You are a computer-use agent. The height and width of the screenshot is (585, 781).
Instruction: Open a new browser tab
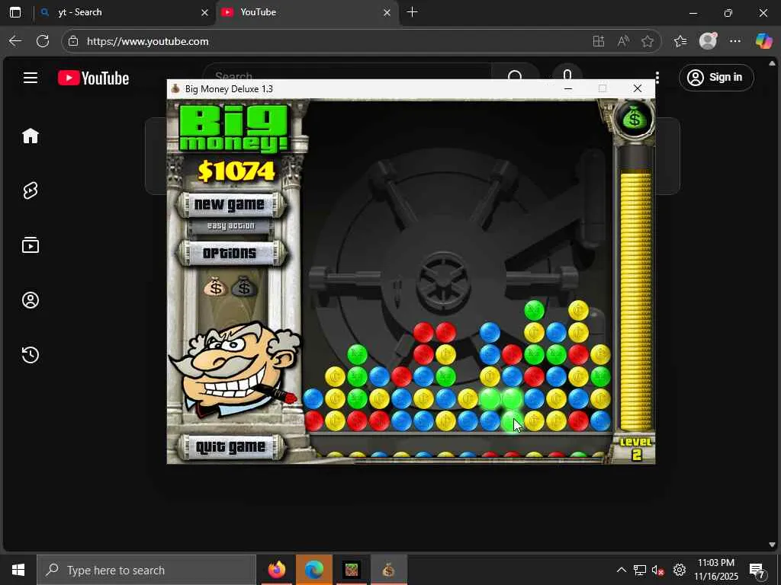coord(413,12)
